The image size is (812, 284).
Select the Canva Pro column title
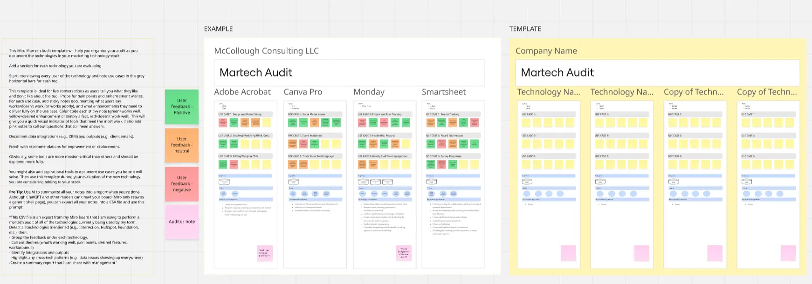pos(303,92)
